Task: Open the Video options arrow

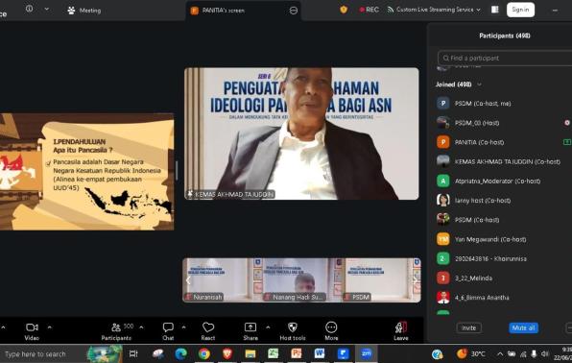Action: pos(50,327)
